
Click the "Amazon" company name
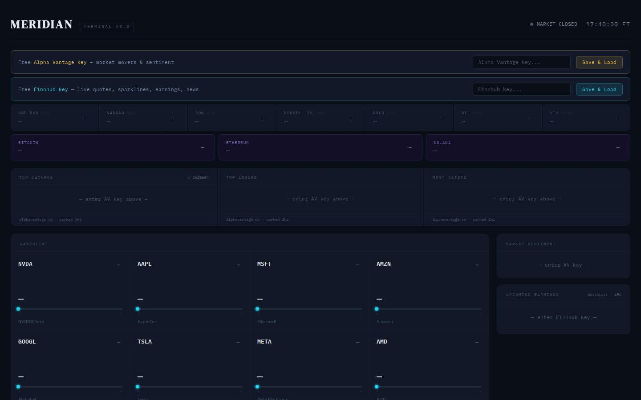pos(385,322)
